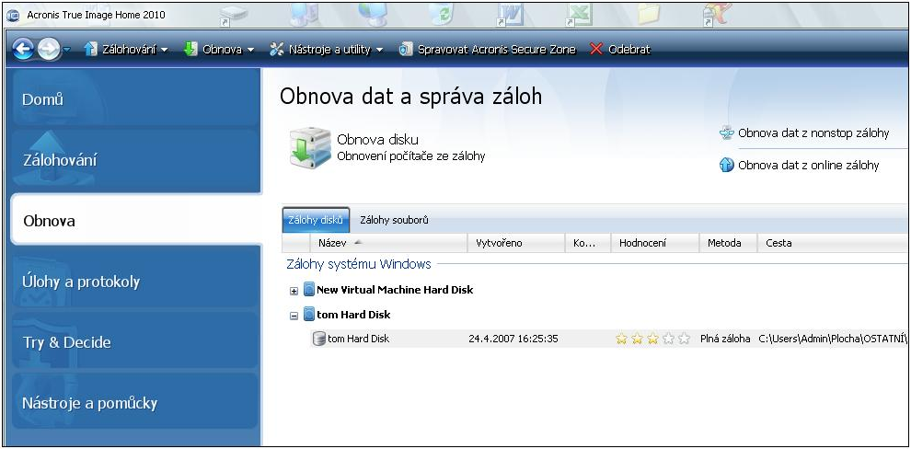This screenshot has height=449, width=911.
Task: Sort by the Cesta column header
Action: click(x=832, y=243)
